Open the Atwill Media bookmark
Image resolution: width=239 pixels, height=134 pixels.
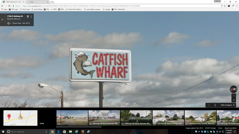point(37,10)
